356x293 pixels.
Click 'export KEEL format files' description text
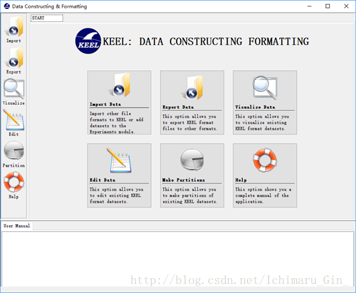pos(190,122)
